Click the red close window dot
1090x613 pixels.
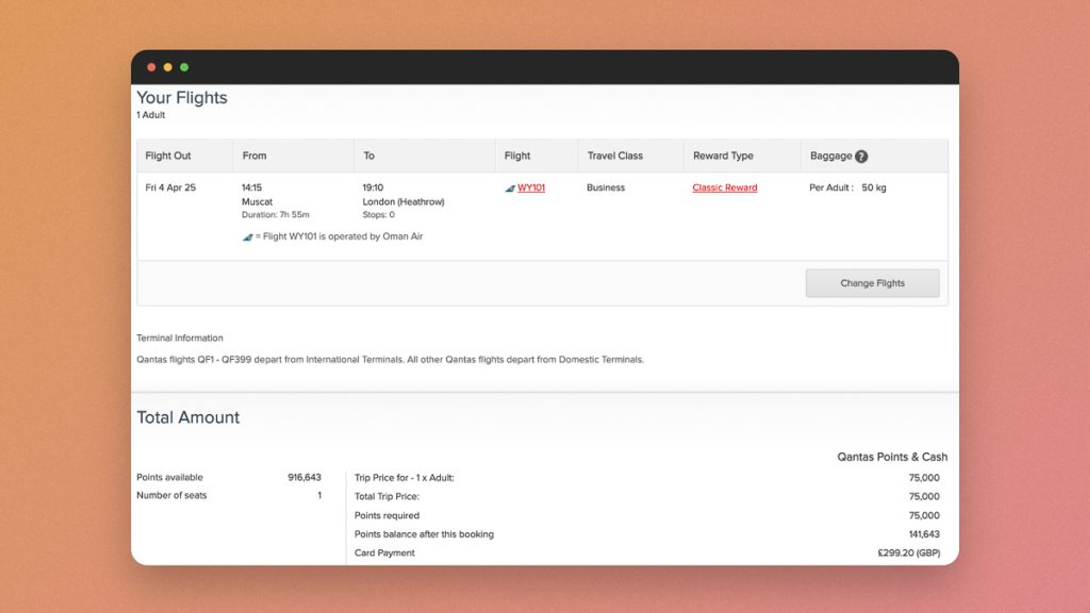(x=152, y=67)
